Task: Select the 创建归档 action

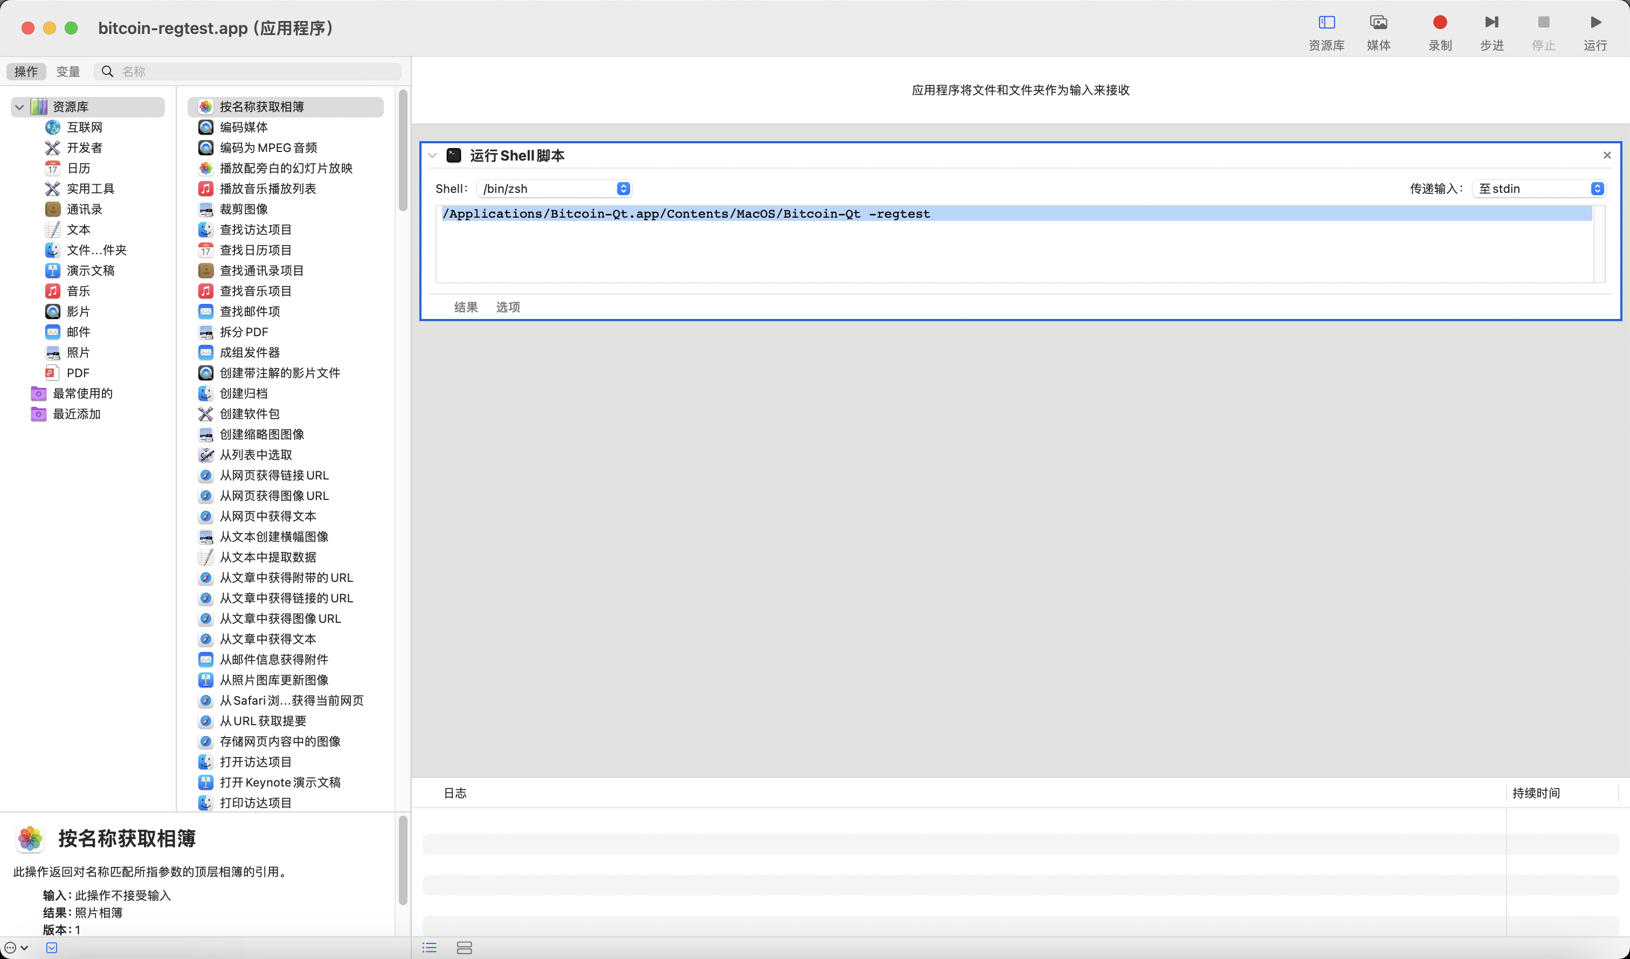Action: 243,393
